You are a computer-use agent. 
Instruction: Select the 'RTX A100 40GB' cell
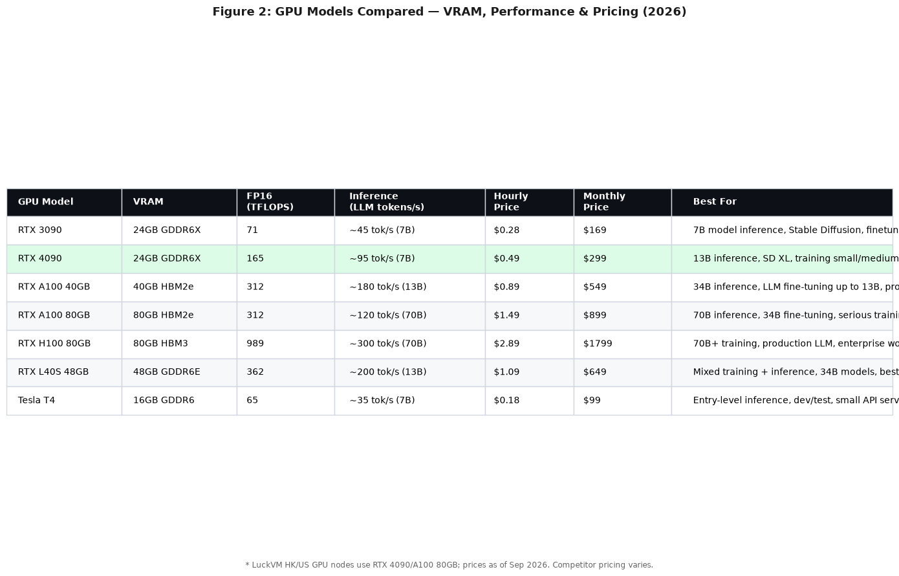(64, 287)
